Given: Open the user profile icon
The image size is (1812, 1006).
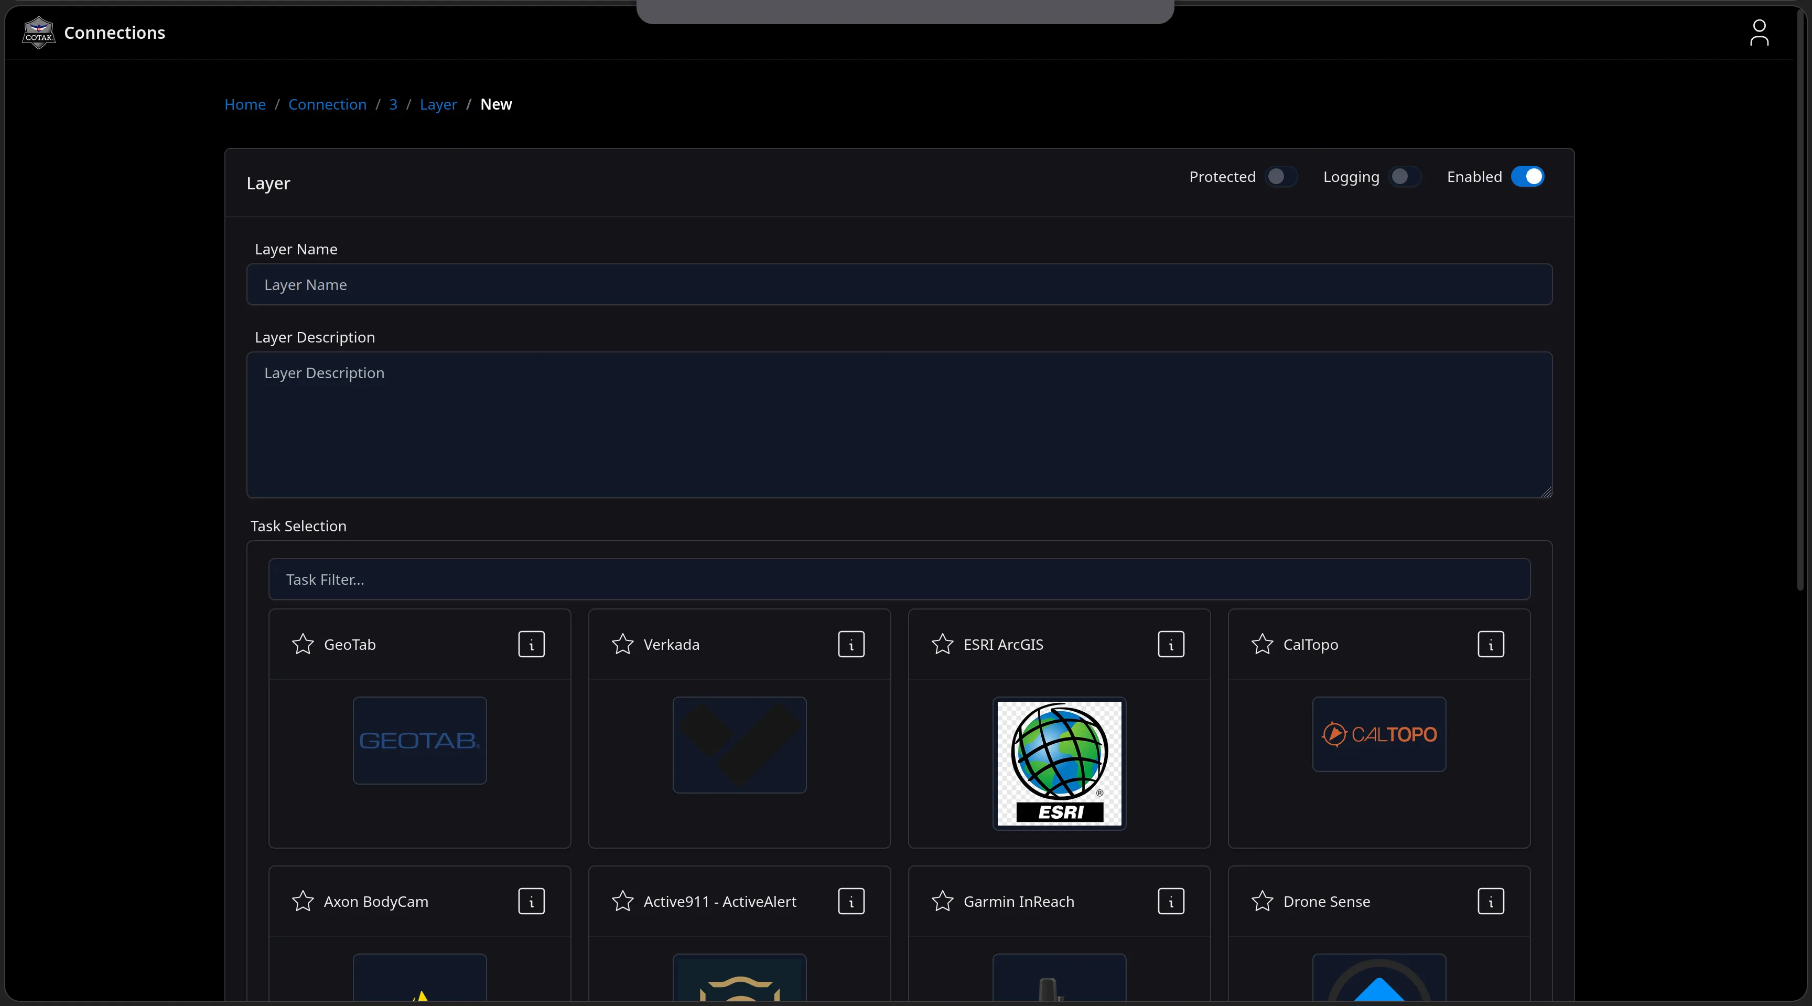Looking at the screenshot, I should pyautogui.click(x=1759, y=33).
